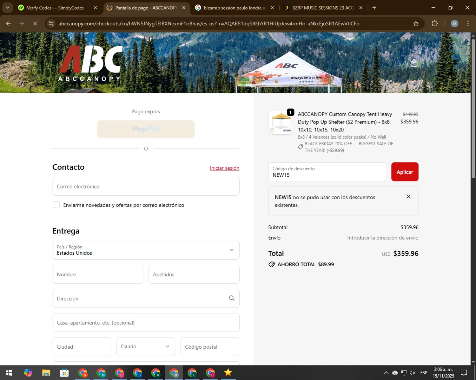
Task: Click the muted volume tray icon
Action: pos(413,373)
